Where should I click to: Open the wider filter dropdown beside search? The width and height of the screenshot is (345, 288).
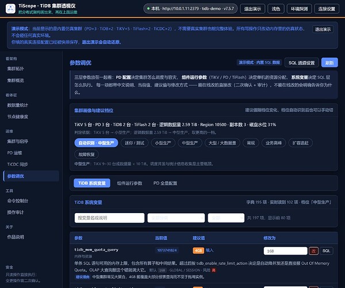176,218
